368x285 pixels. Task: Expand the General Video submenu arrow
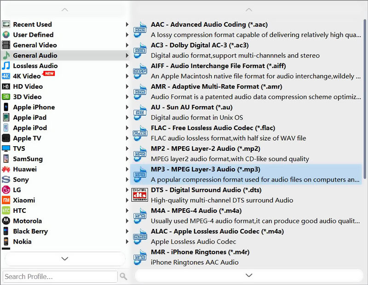click(127, 45)
